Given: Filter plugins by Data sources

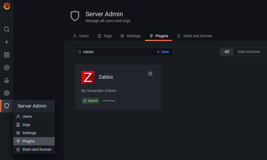Looking at the screenshot, I should click(x=249, y=52).
